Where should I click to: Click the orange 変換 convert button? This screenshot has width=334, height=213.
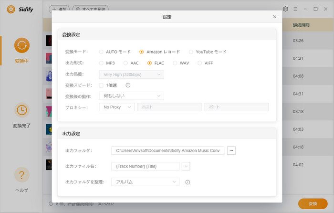pos(313,203)
